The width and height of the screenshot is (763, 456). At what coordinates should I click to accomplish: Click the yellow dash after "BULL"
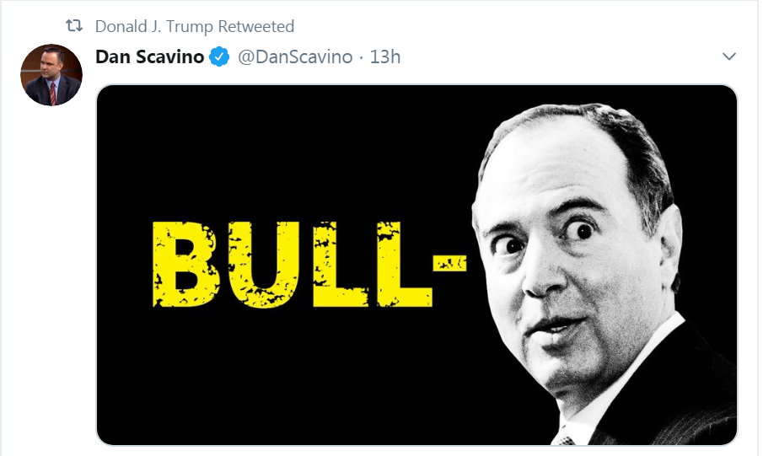click(449, 263)
